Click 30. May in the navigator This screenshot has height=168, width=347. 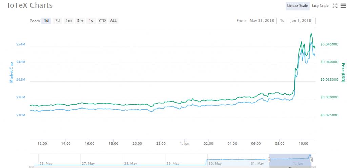tap(215, 164)
